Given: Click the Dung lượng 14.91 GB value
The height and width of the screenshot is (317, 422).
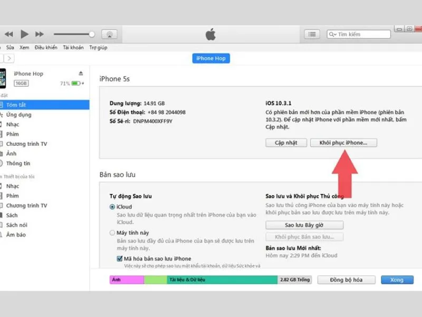Looking at the screenshot, I should (154, 103).
